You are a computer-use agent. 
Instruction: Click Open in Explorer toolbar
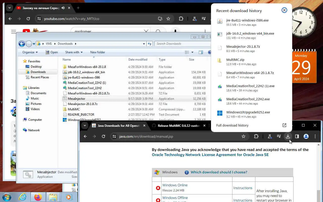[x=52, y=52]
